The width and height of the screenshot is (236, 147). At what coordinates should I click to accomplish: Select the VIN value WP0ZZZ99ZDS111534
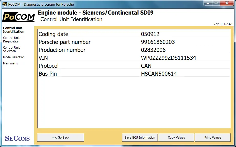tap(168, 58)
